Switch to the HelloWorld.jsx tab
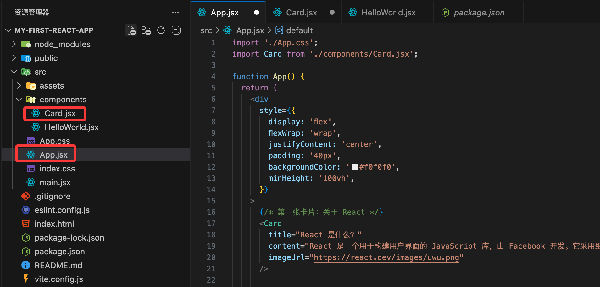This screenshot has height=287, width=600. click(x=388, y=13)
